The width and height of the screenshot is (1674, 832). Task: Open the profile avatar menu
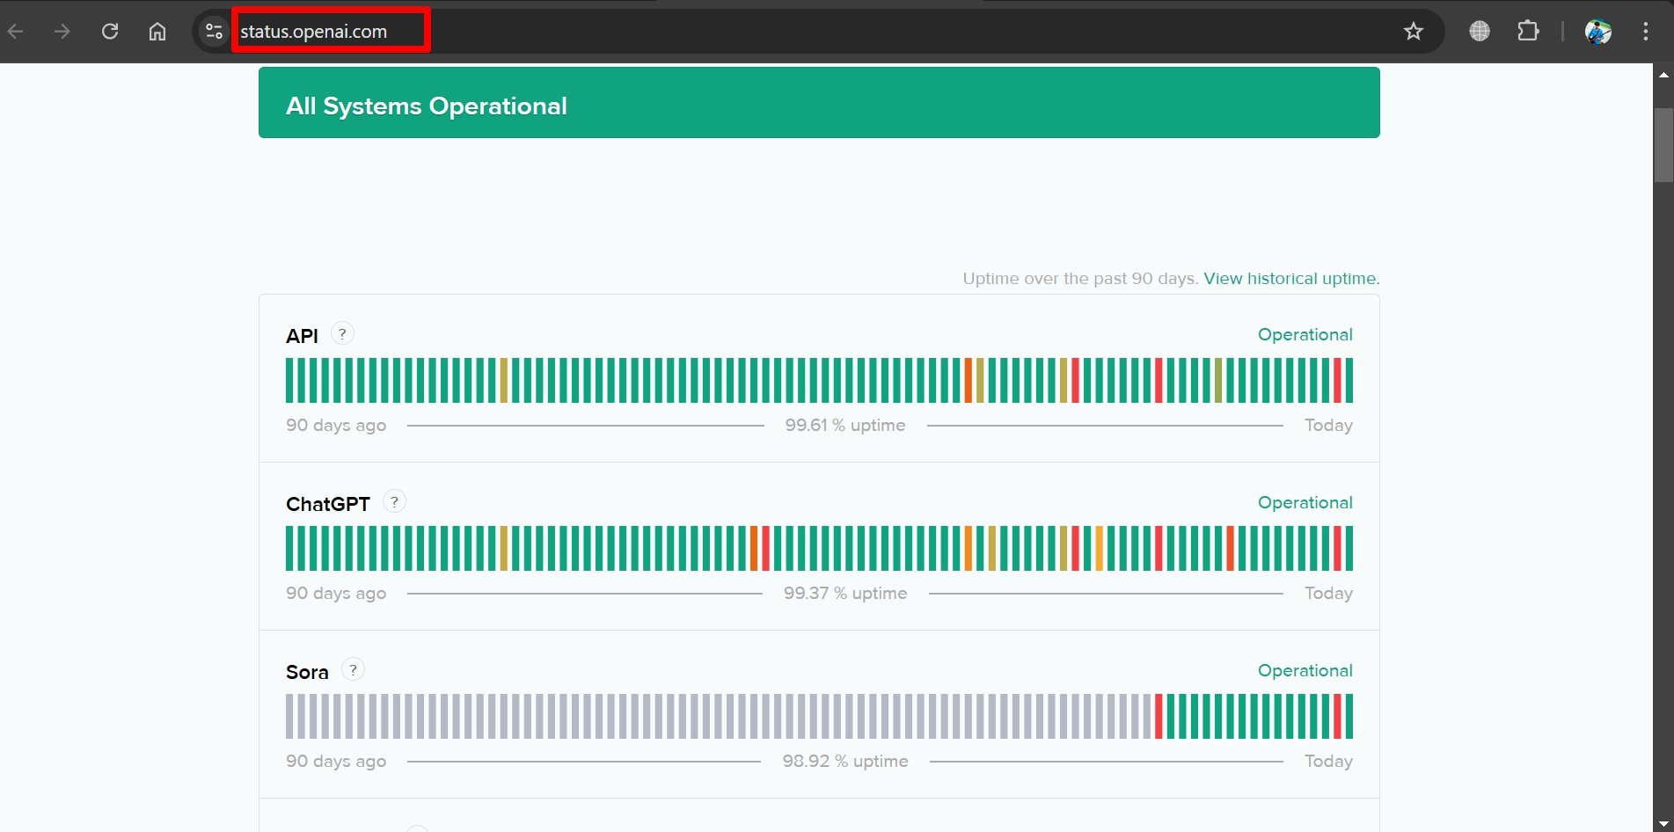coord(1597,32)
